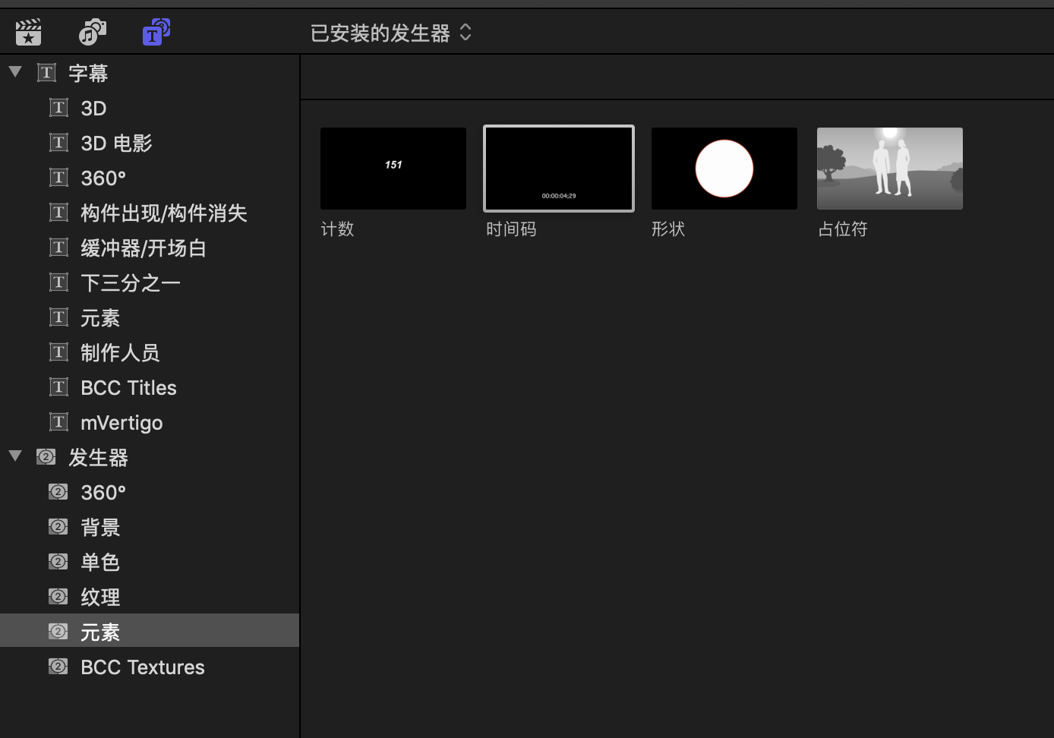Click the generator icon beside BCC Textures
1054x738 pixels.
(58, 667)
